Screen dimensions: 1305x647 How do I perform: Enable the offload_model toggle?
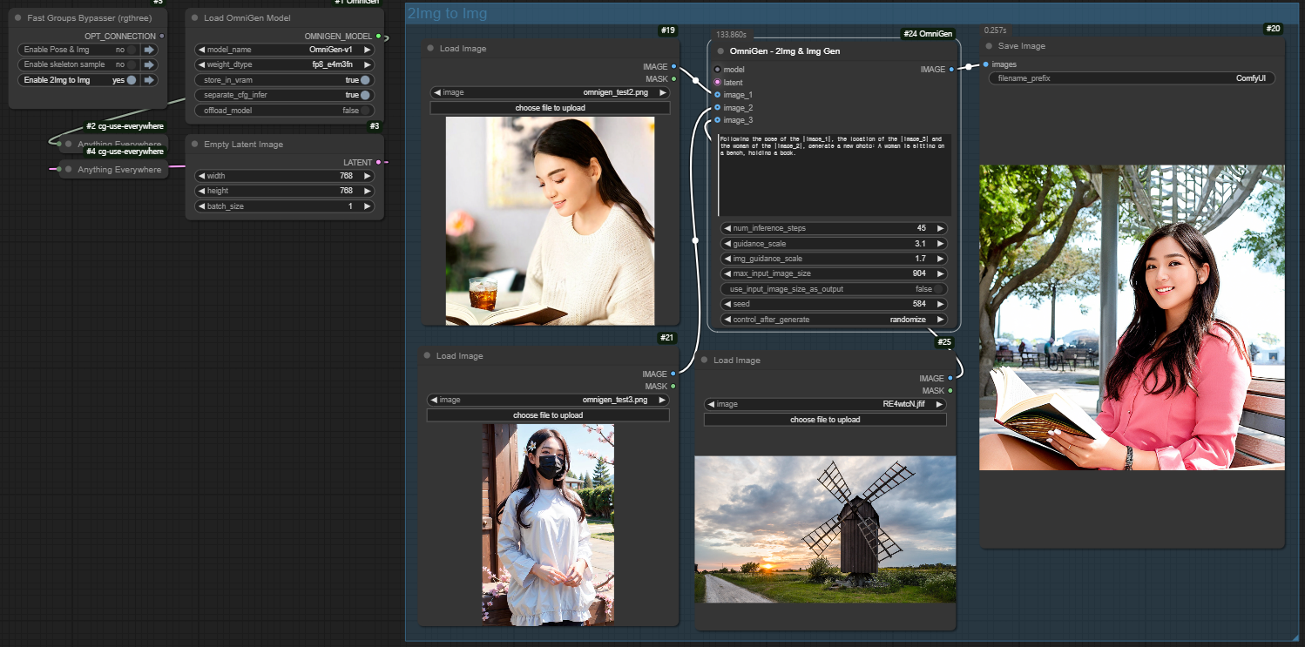(x=365, y=111)
